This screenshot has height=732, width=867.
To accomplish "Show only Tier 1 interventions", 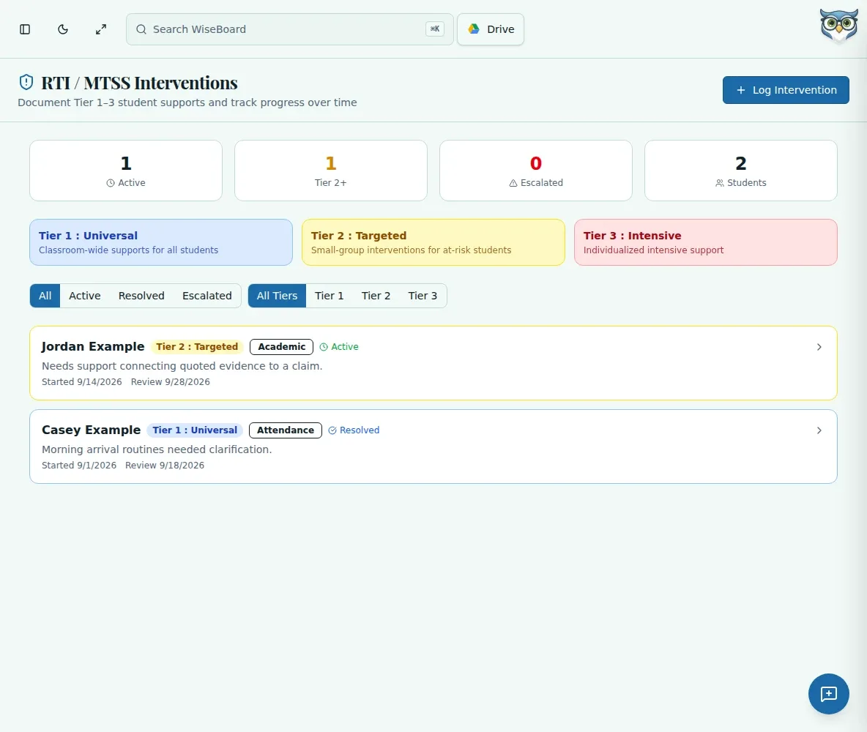I will [x=330, y=296].
